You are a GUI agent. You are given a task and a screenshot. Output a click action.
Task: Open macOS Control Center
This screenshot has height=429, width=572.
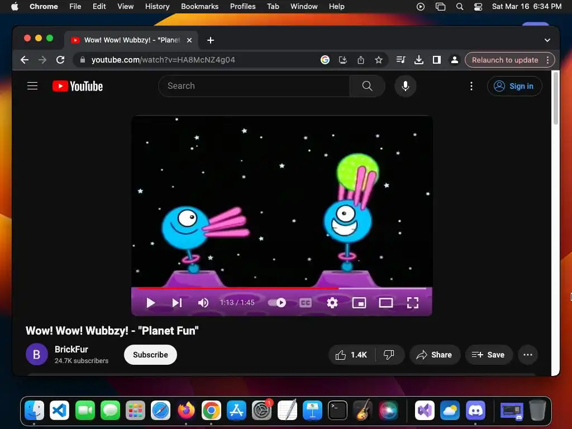(478, 7)
